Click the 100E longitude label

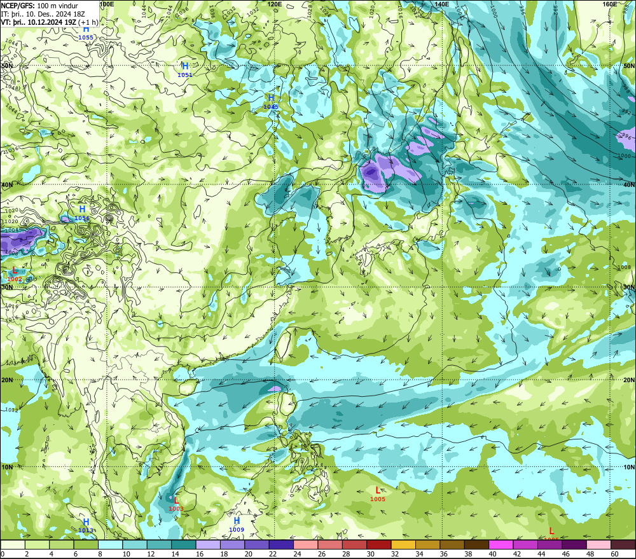point(106,4)
